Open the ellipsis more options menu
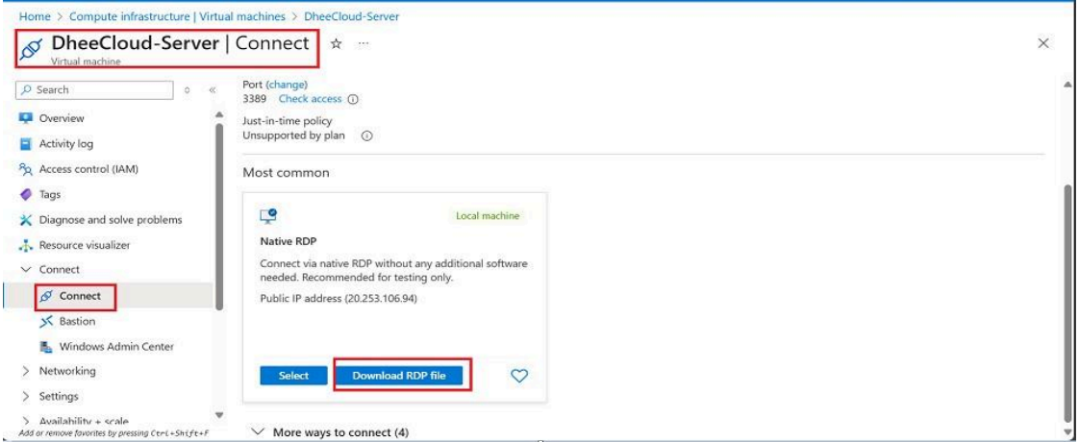1079x442 pixels. pyautogui.click(x=364, y=44)
